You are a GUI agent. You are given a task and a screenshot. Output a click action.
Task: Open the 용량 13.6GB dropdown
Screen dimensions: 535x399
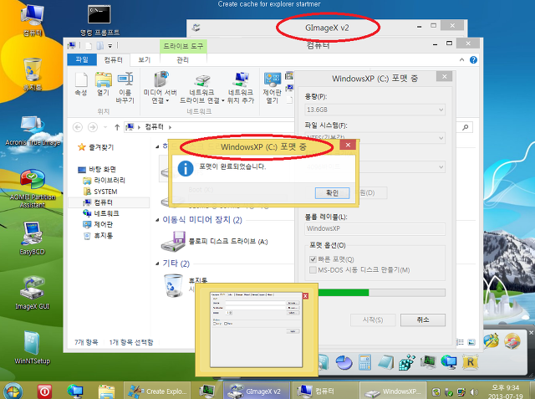[x=374, y=110]
